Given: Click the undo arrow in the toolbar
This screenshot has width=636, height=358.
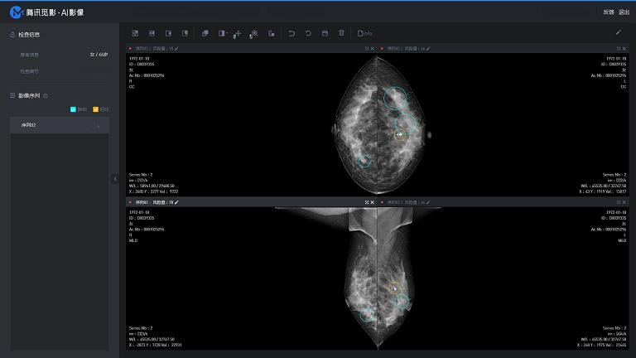Looking at the screenshot, I should coord(291,33).
